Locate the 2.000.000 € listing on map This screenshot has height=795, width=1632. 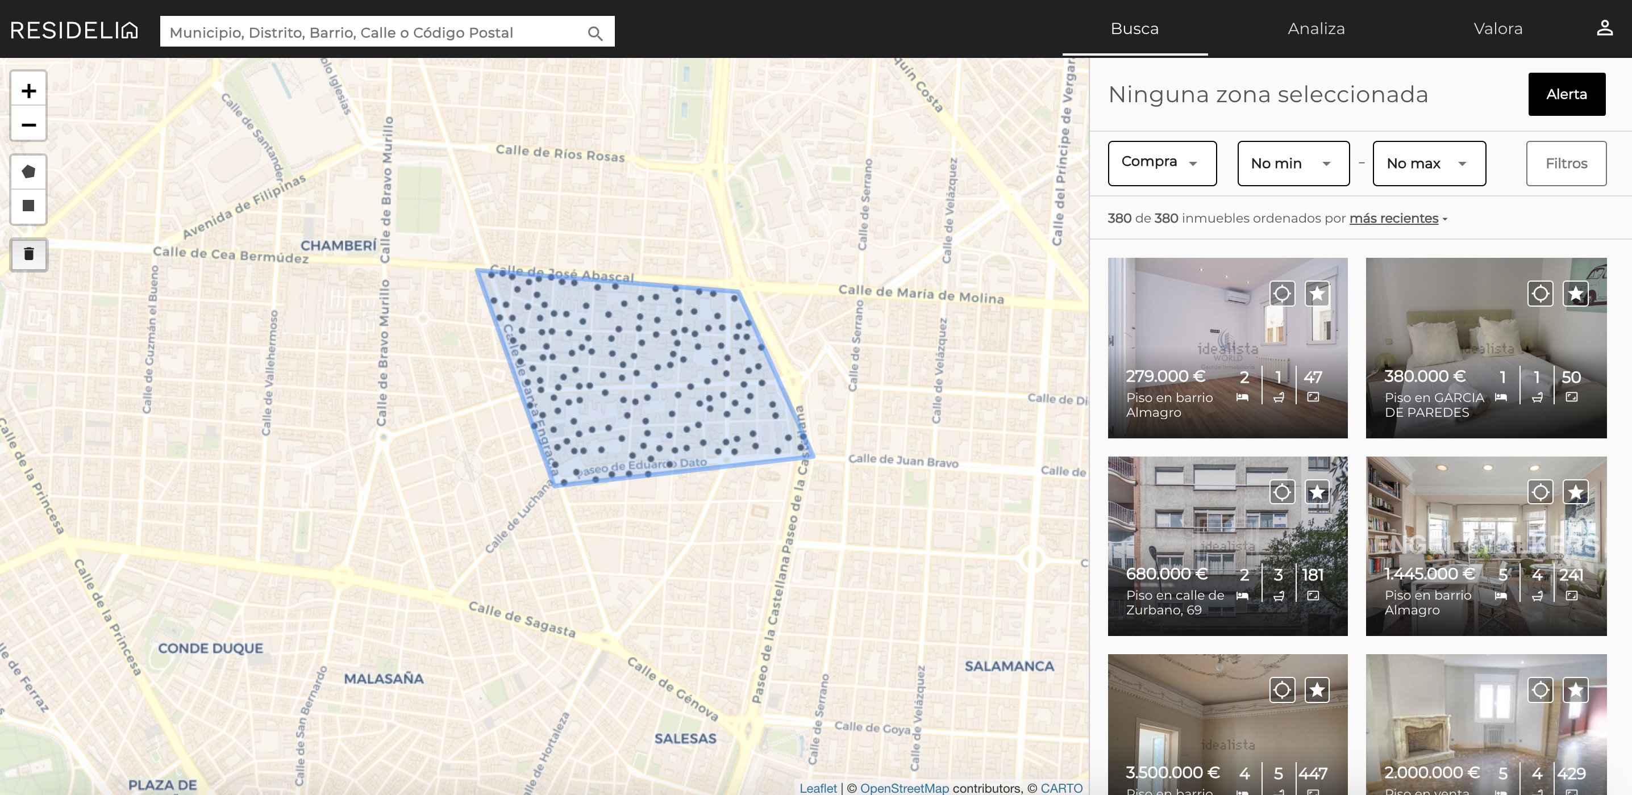click(1540, 690)
